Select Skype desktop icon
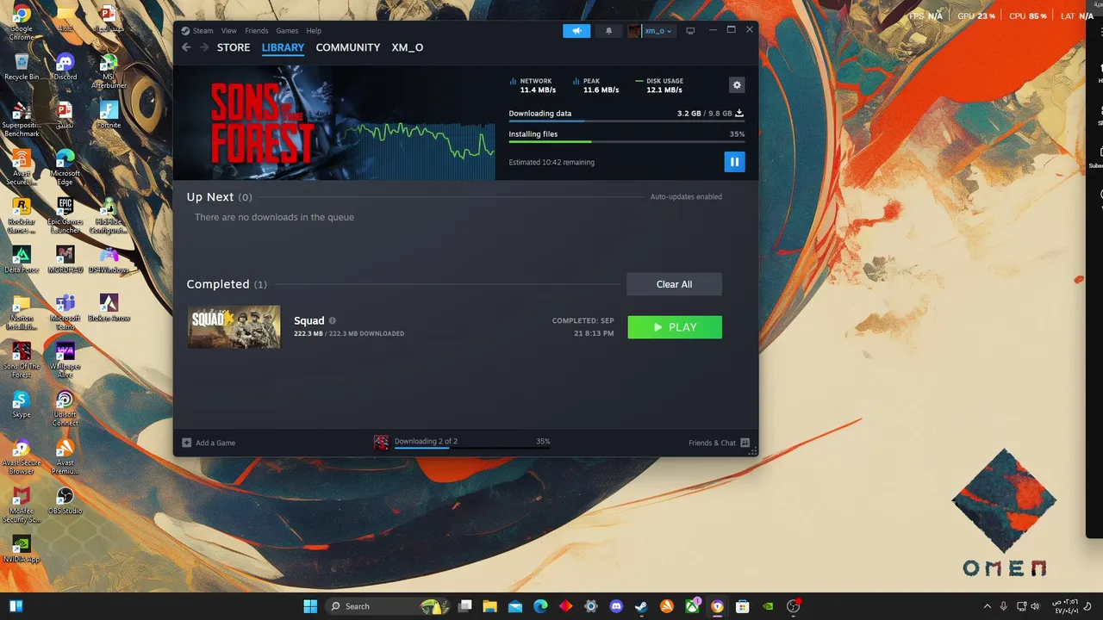 [x=22, y=405]
